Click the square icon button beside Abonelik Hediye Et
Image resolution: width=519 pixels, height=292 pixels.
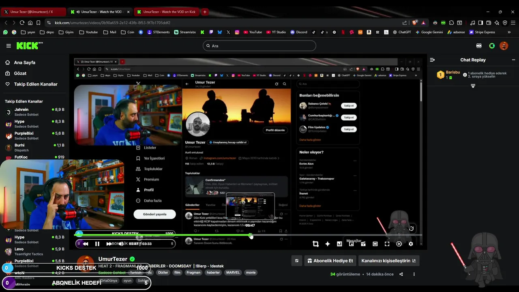(297, 261)
